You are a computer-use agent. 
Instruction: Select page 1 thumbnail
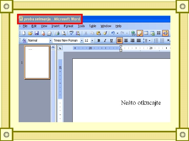click(x=37, y=62)
